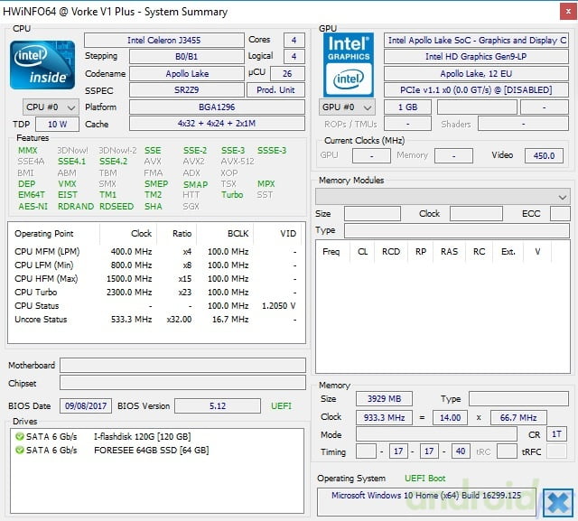Click the memory multiplier 14.00 field
Image resolution: width=578 pixels, height=521 pixels.
(x=450, y=417)
